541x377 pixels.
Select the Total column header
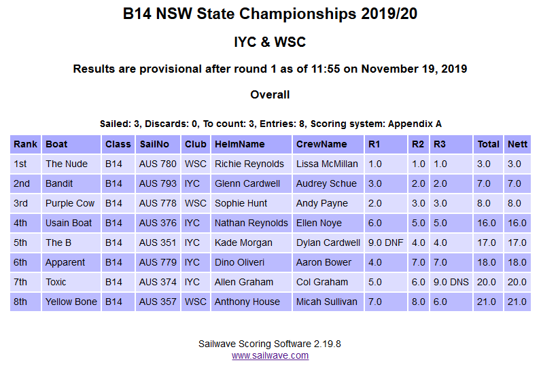point(488,144)
